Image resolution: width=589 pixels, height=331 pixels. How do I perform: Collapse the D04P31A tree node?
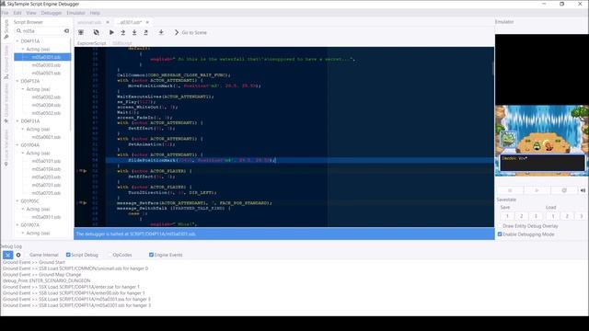17,121
